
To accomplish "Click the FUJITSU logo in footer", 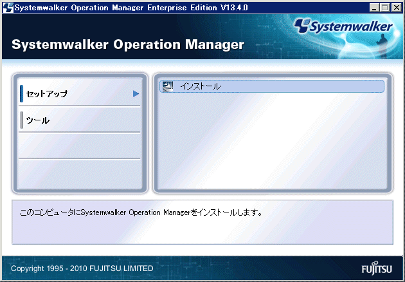I will click(x=377, y=268).
